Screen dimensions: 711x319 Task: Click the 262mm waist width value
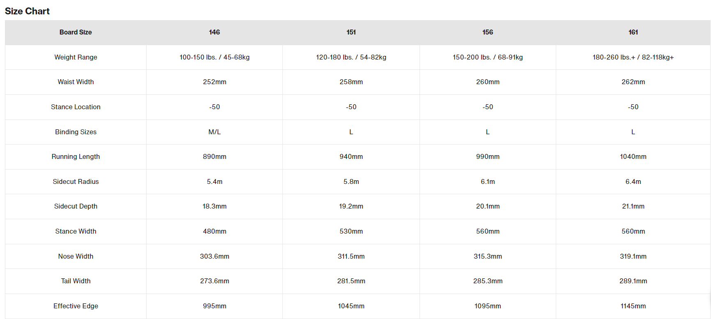(x=633, y=82)
